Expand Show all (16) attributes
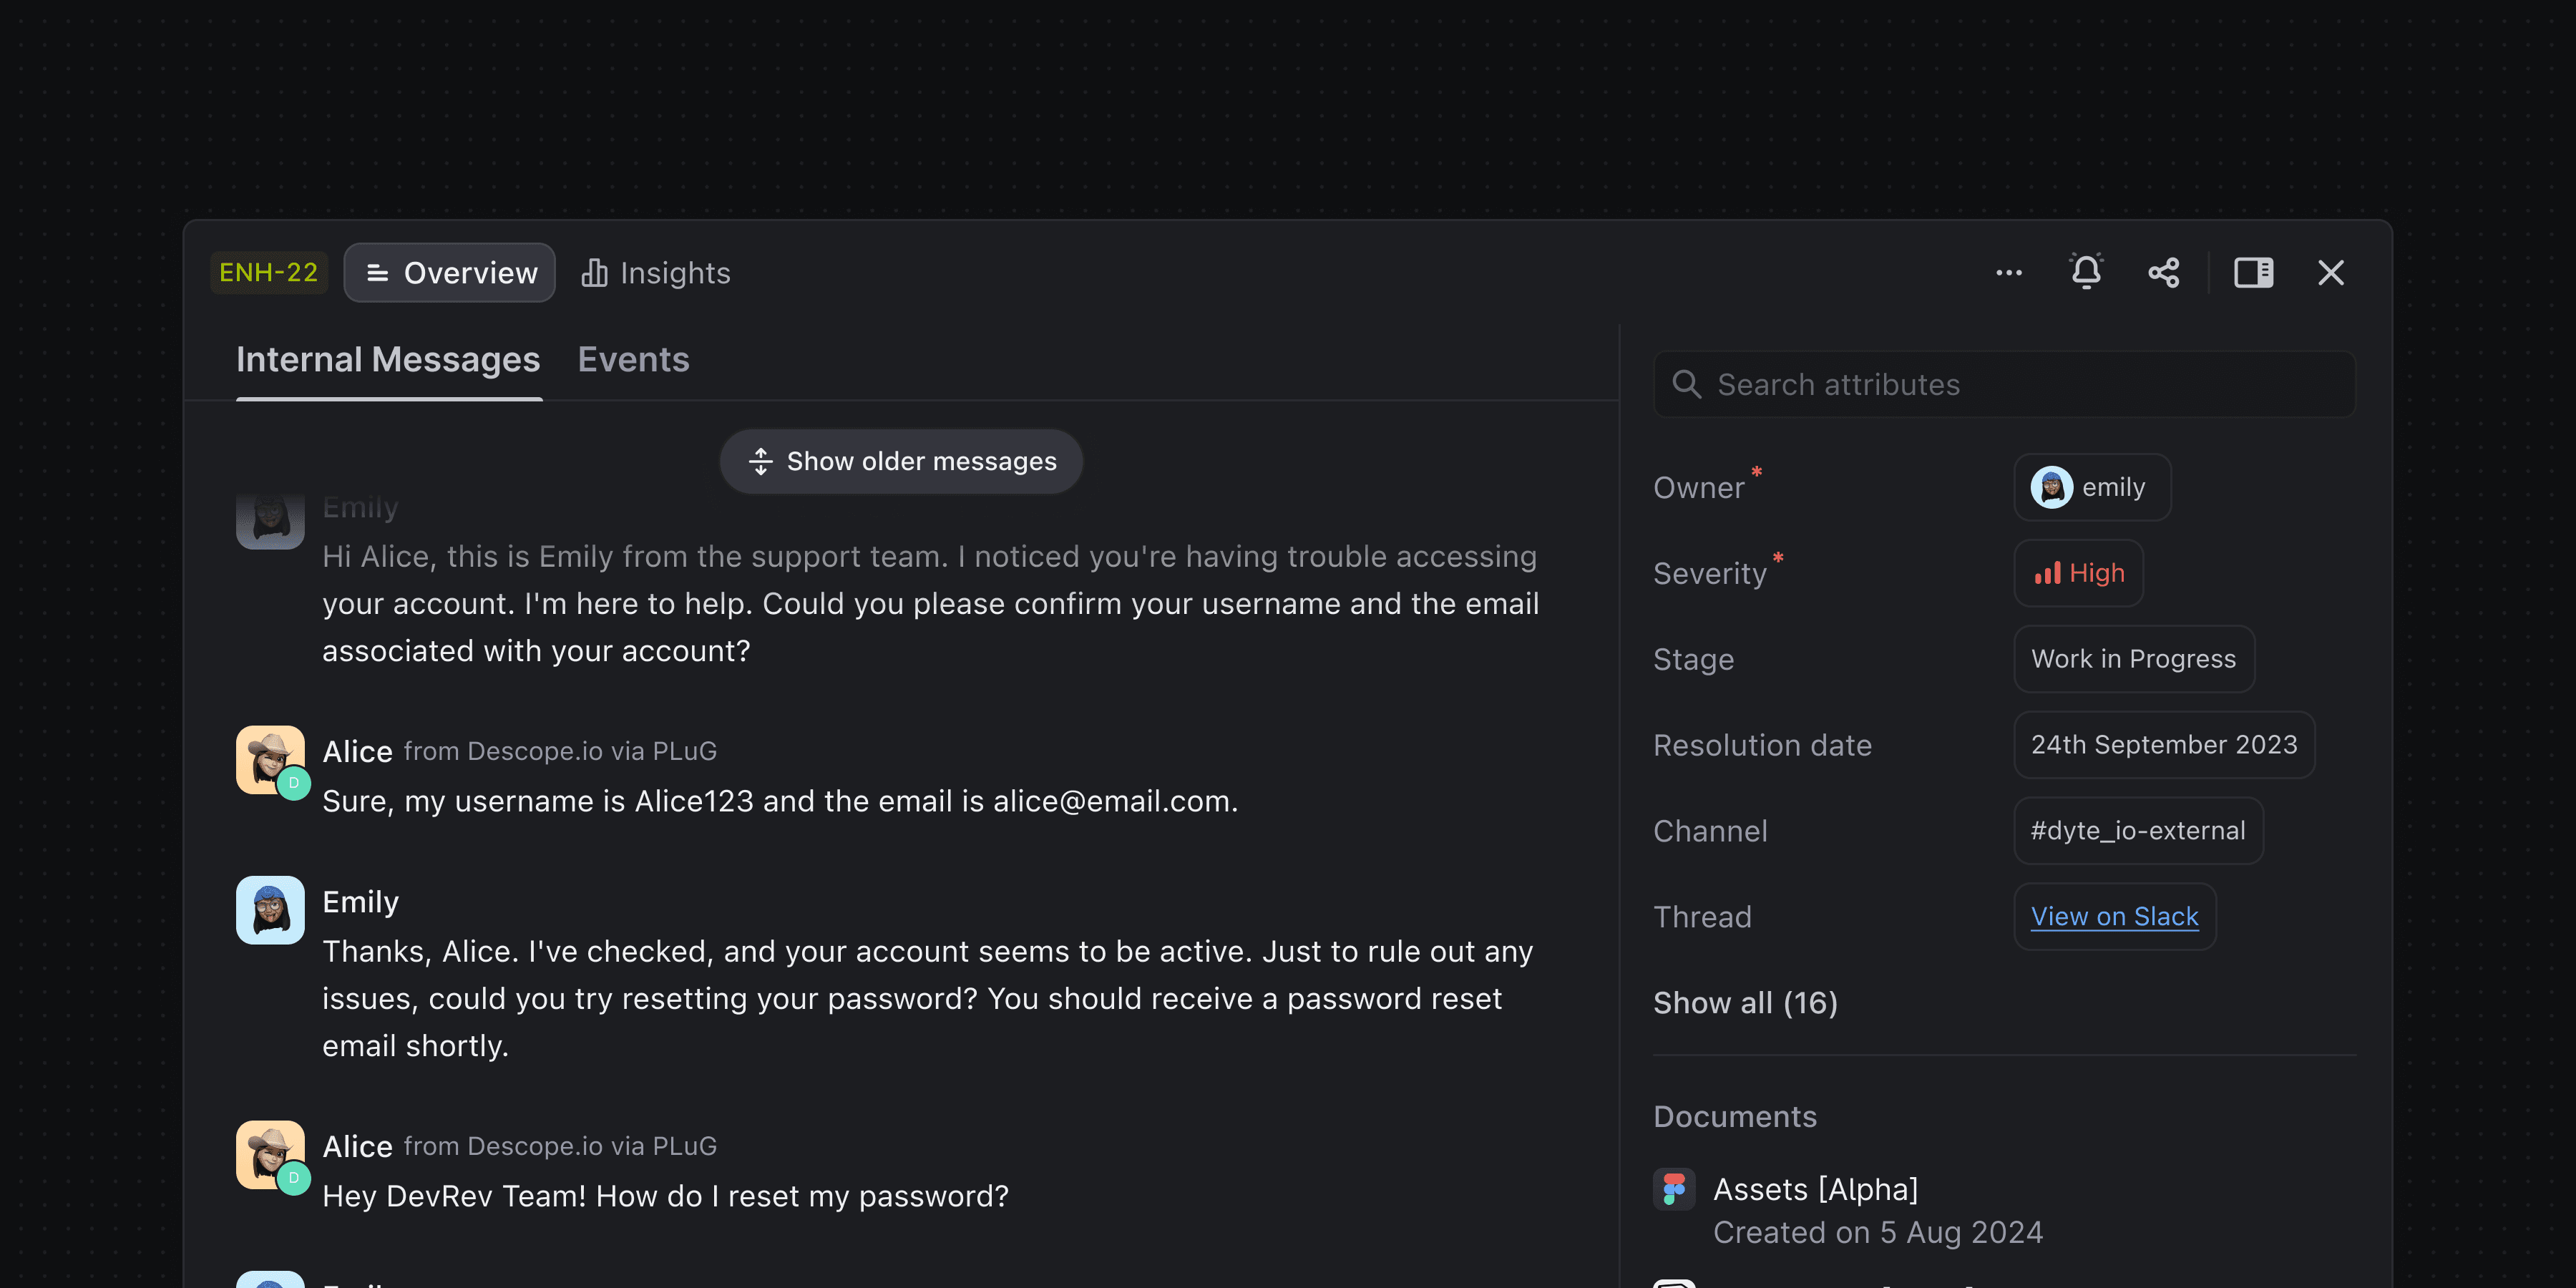2576x1288 pixels. (x=1745, y=1002)
